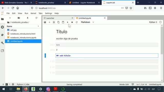Select notebook_introductorio.html file
This screenshot has height=92, width=164.
coord(23,34)
